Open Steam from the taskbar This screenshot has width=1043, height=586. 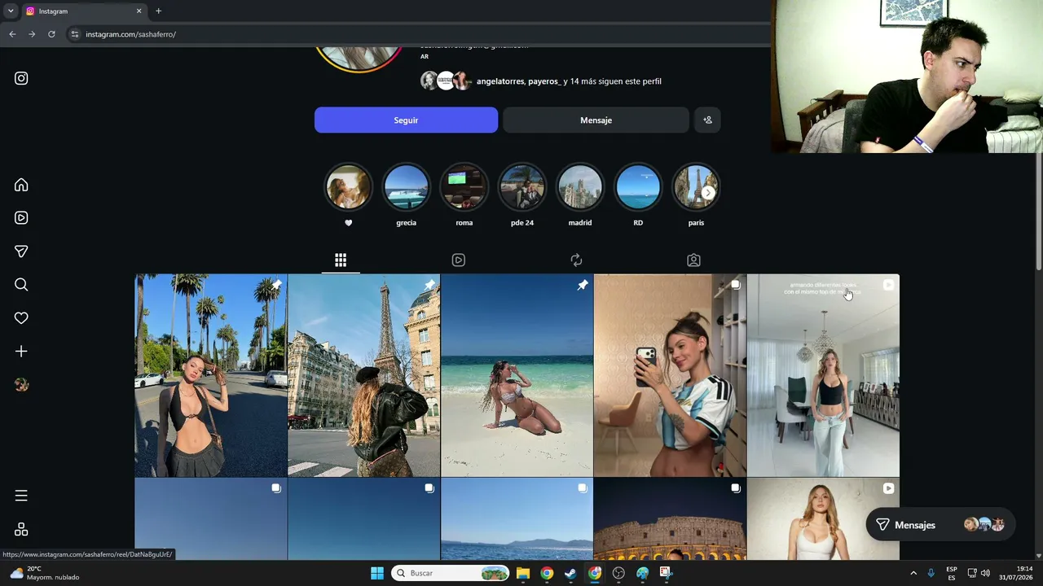click(x=570, y=573)
